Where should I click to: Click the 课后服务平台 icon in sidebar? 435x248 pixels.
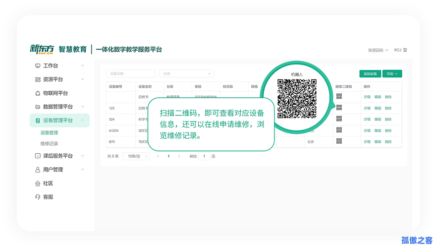38,156
